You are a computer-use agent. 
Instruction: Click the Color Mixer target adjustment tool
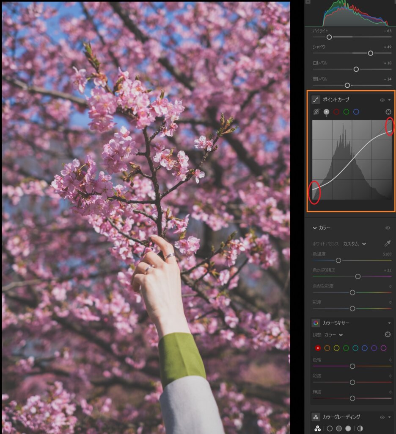point(388,334)
